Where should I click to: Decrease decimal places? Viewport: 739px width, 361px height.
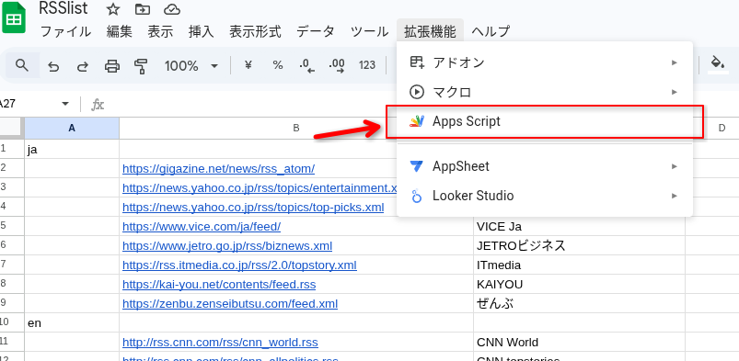point(306,65)
